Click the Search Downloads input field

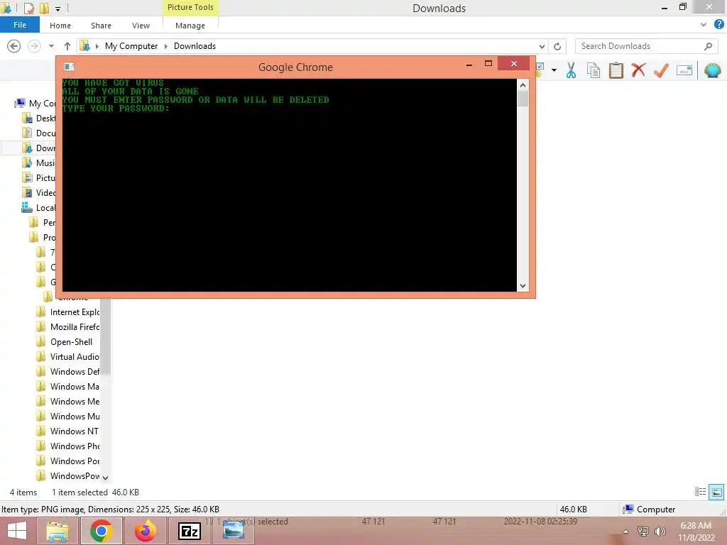[640, 46]
